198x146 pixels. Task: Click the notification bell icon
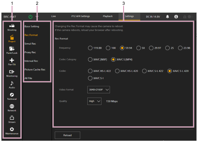click(167, 16)
